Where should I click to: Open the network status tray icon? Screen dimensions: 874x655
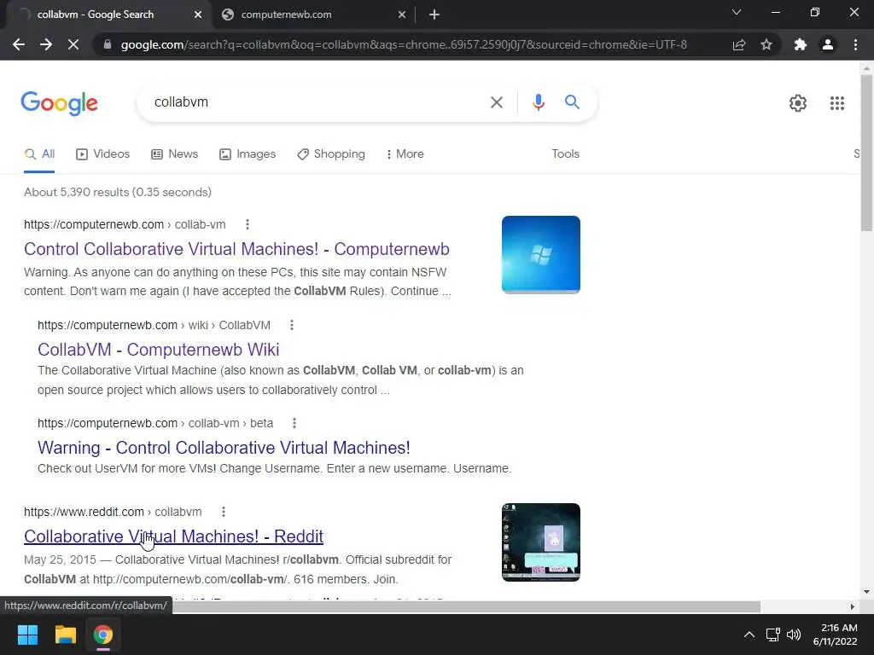click(x=772, y=635)
